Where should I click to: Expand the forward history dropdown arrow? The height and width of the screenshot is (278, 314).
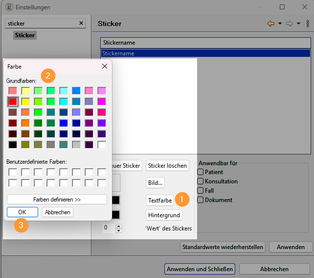tap(299, 24)
